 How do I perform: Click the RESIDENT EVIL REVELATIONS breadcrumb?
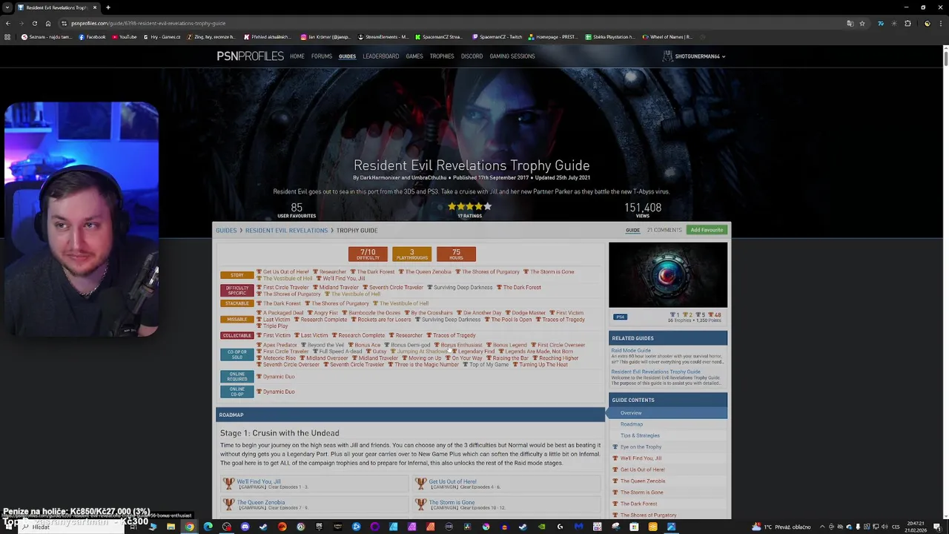pyautogui.click(x=286, y=230)
